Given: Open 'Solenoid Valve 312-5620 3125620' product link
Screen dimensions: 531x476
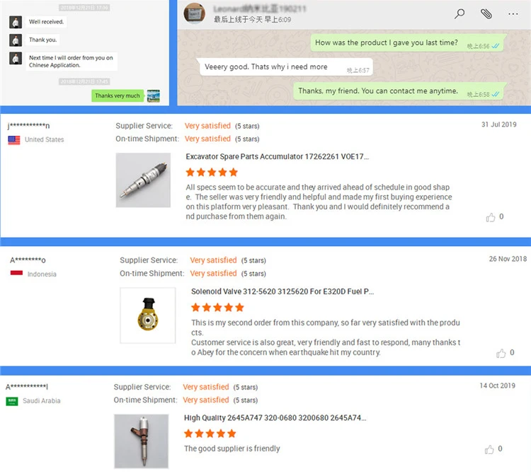Looking at the screenshot, I should (282, 291).
